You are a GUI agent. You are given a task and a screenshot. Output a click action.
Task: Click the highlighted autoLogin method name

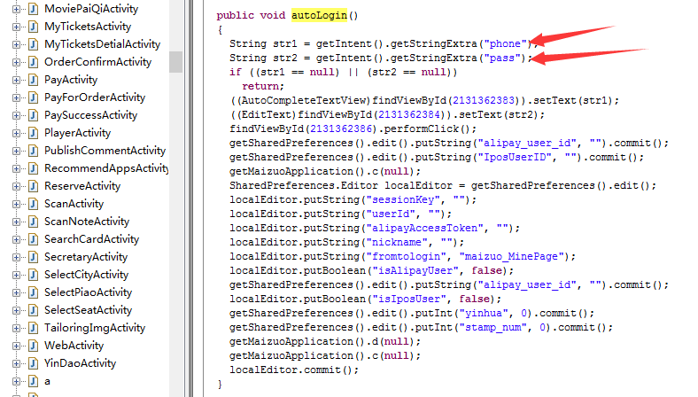[x=319, y=15]
